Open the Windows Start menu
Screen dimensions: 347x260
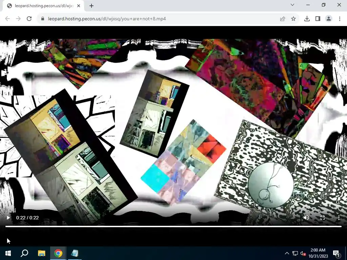pos(8,253)
